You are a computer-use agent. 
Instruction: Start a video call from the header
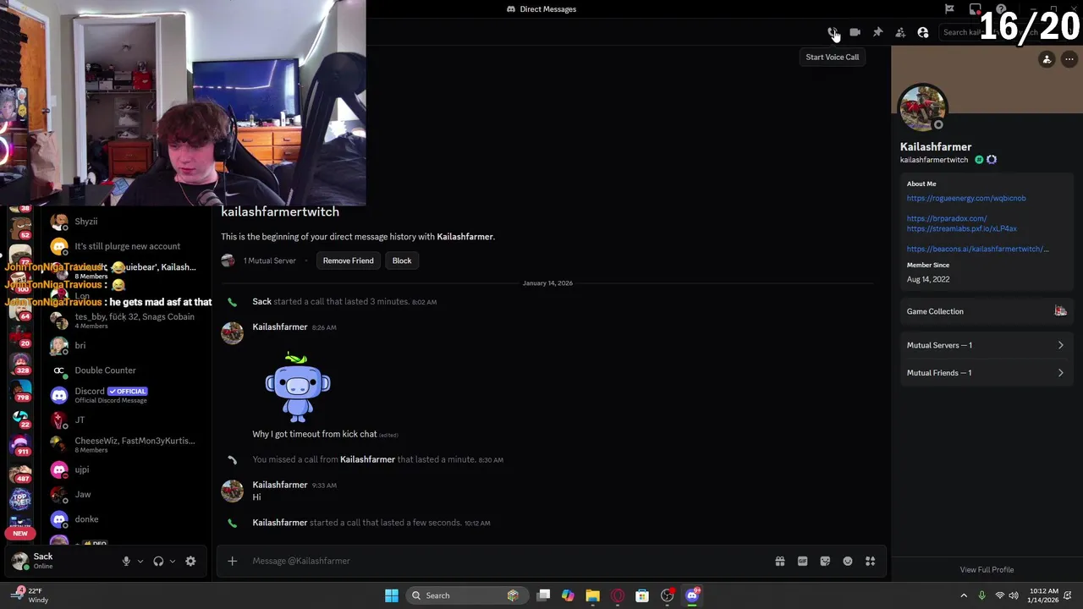855,32
